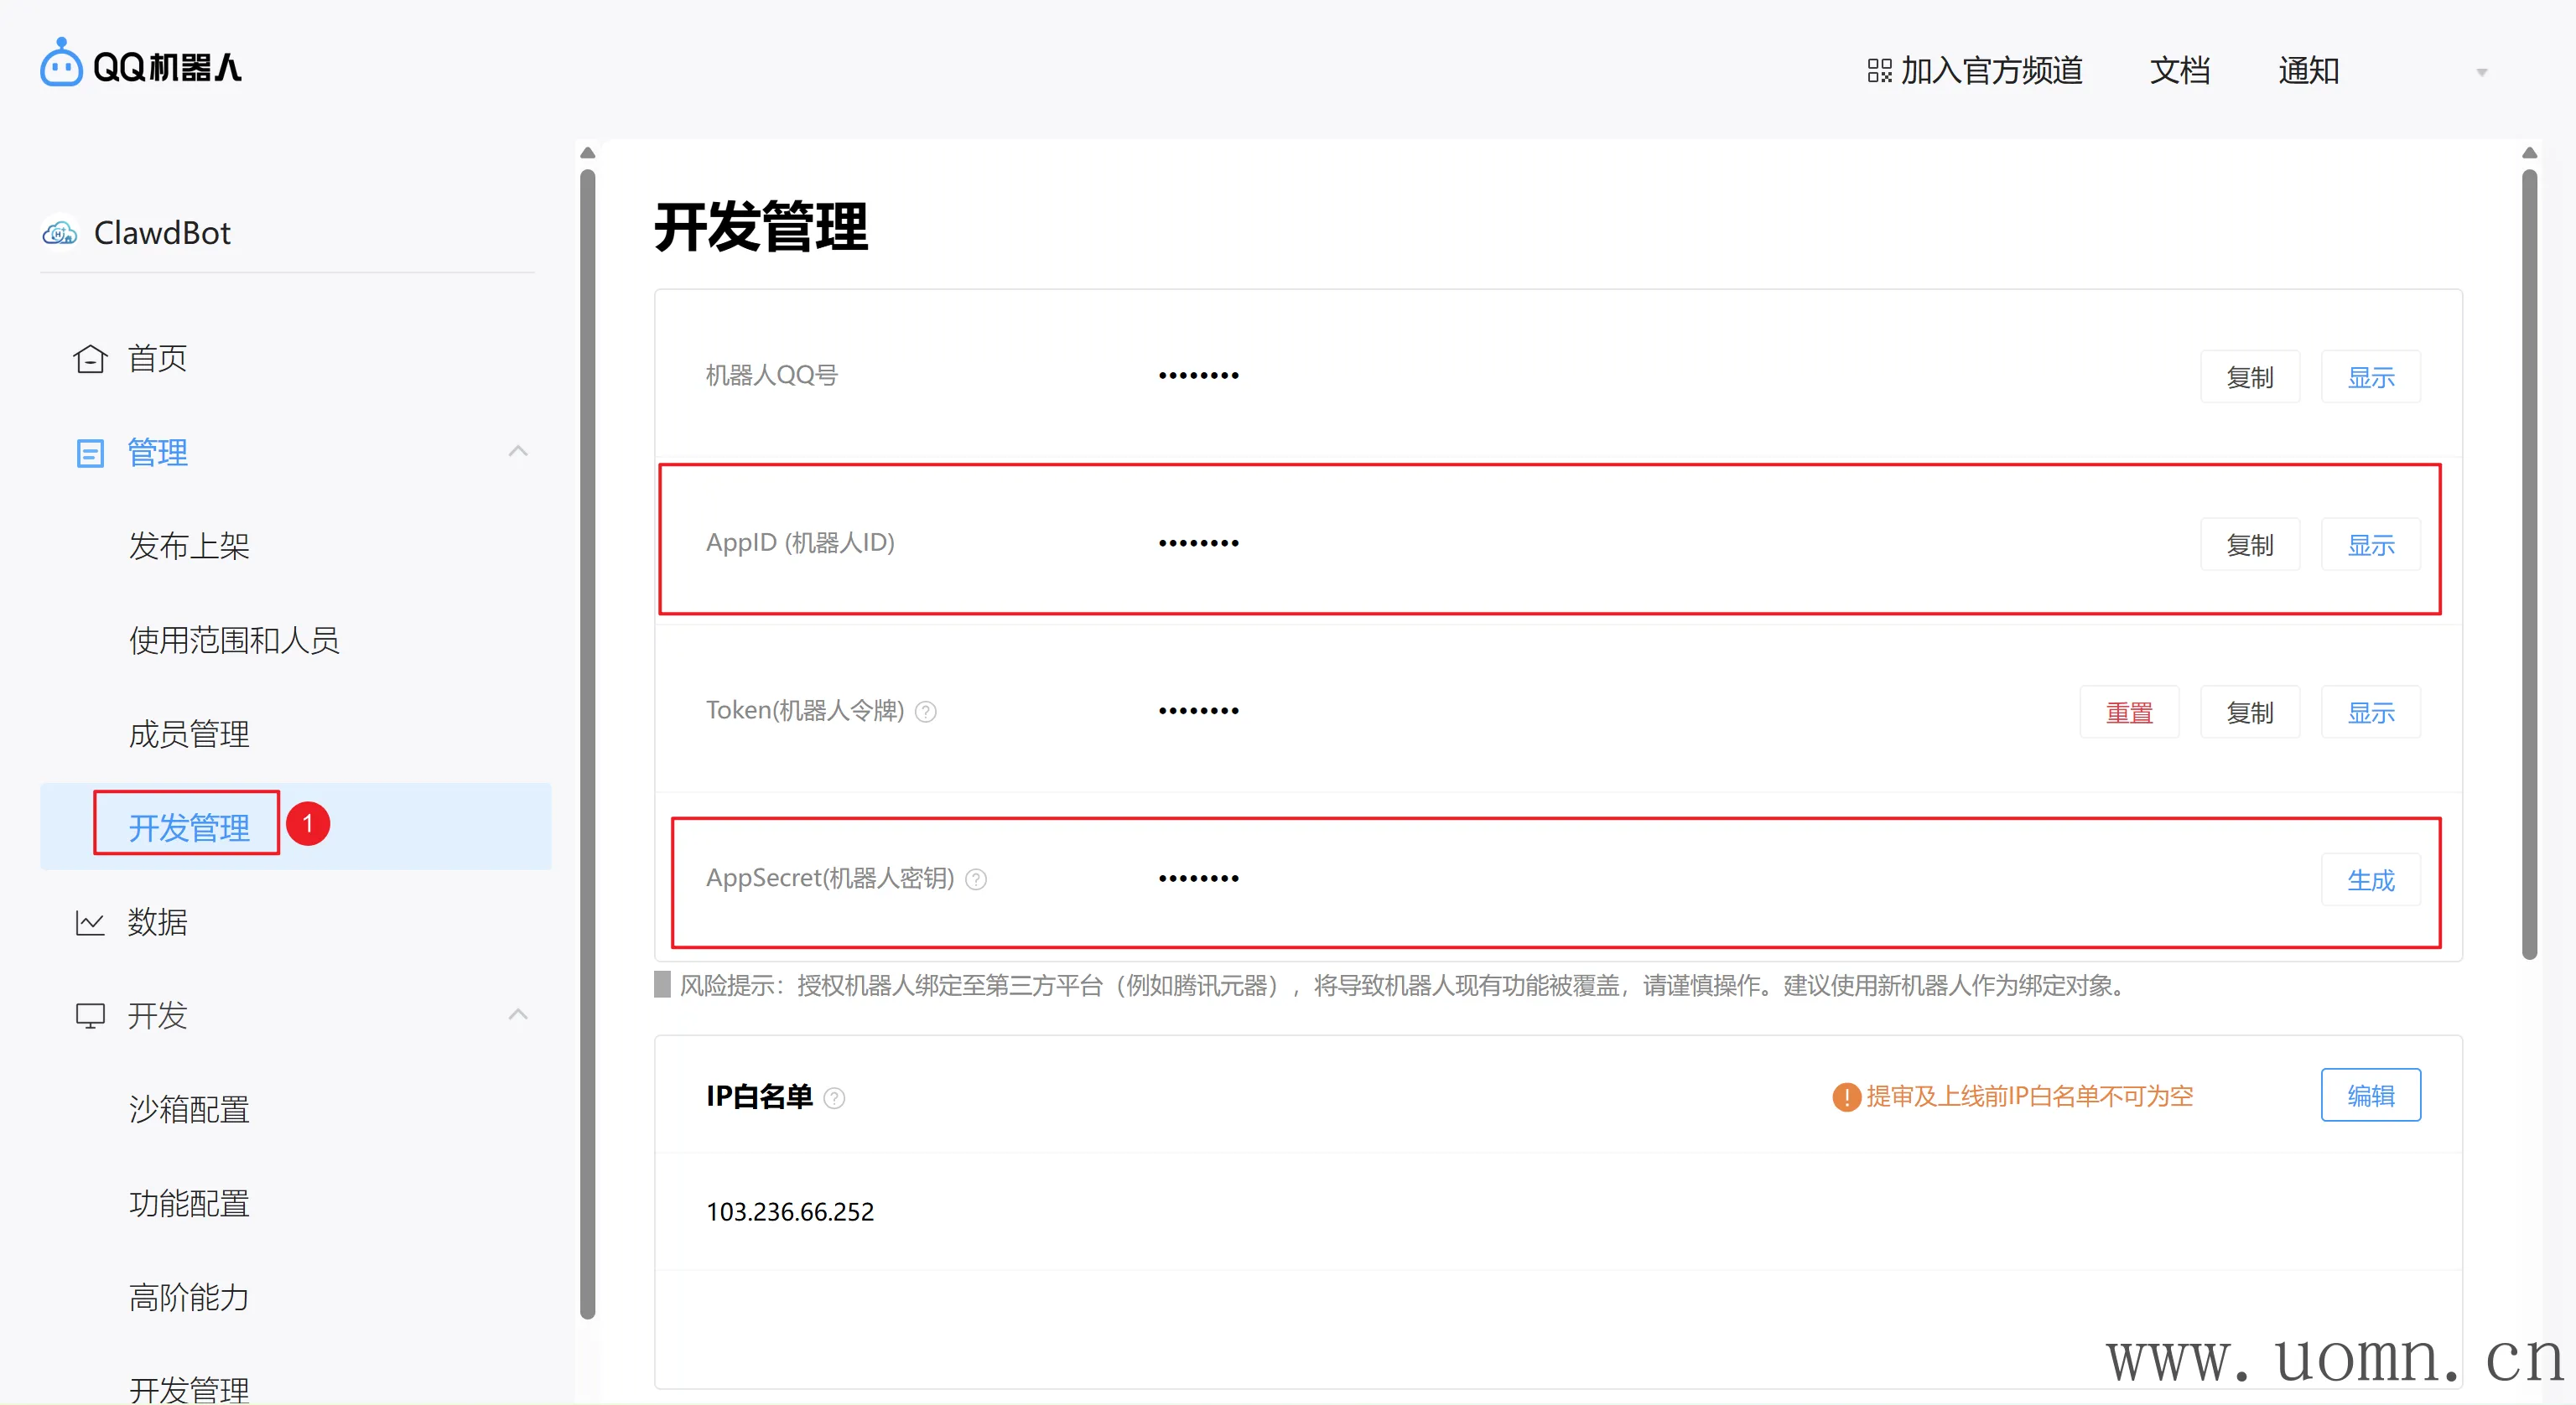Click the chart icon beside 数据
Image resolution: width=2576 pixels, height=1405 pixels.
pyautogui.click(x=90, y=922)
